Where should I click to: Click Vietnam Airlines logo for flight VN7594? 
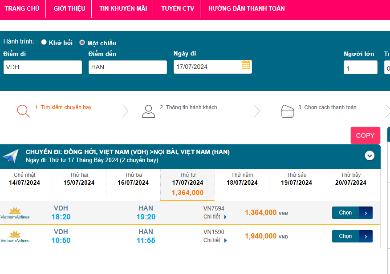(x=15, y=213)
